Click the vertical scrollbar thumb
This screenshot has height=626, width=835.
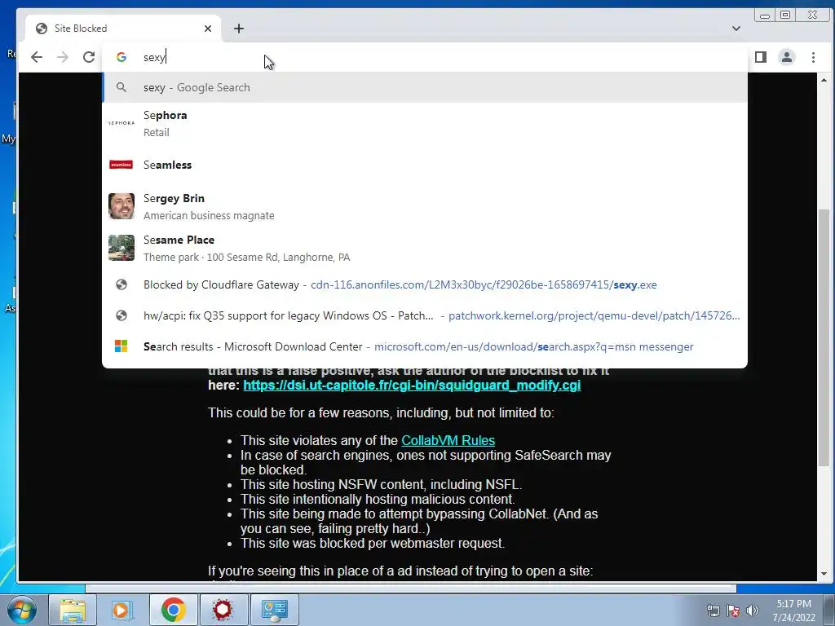(x=824, y=338)
